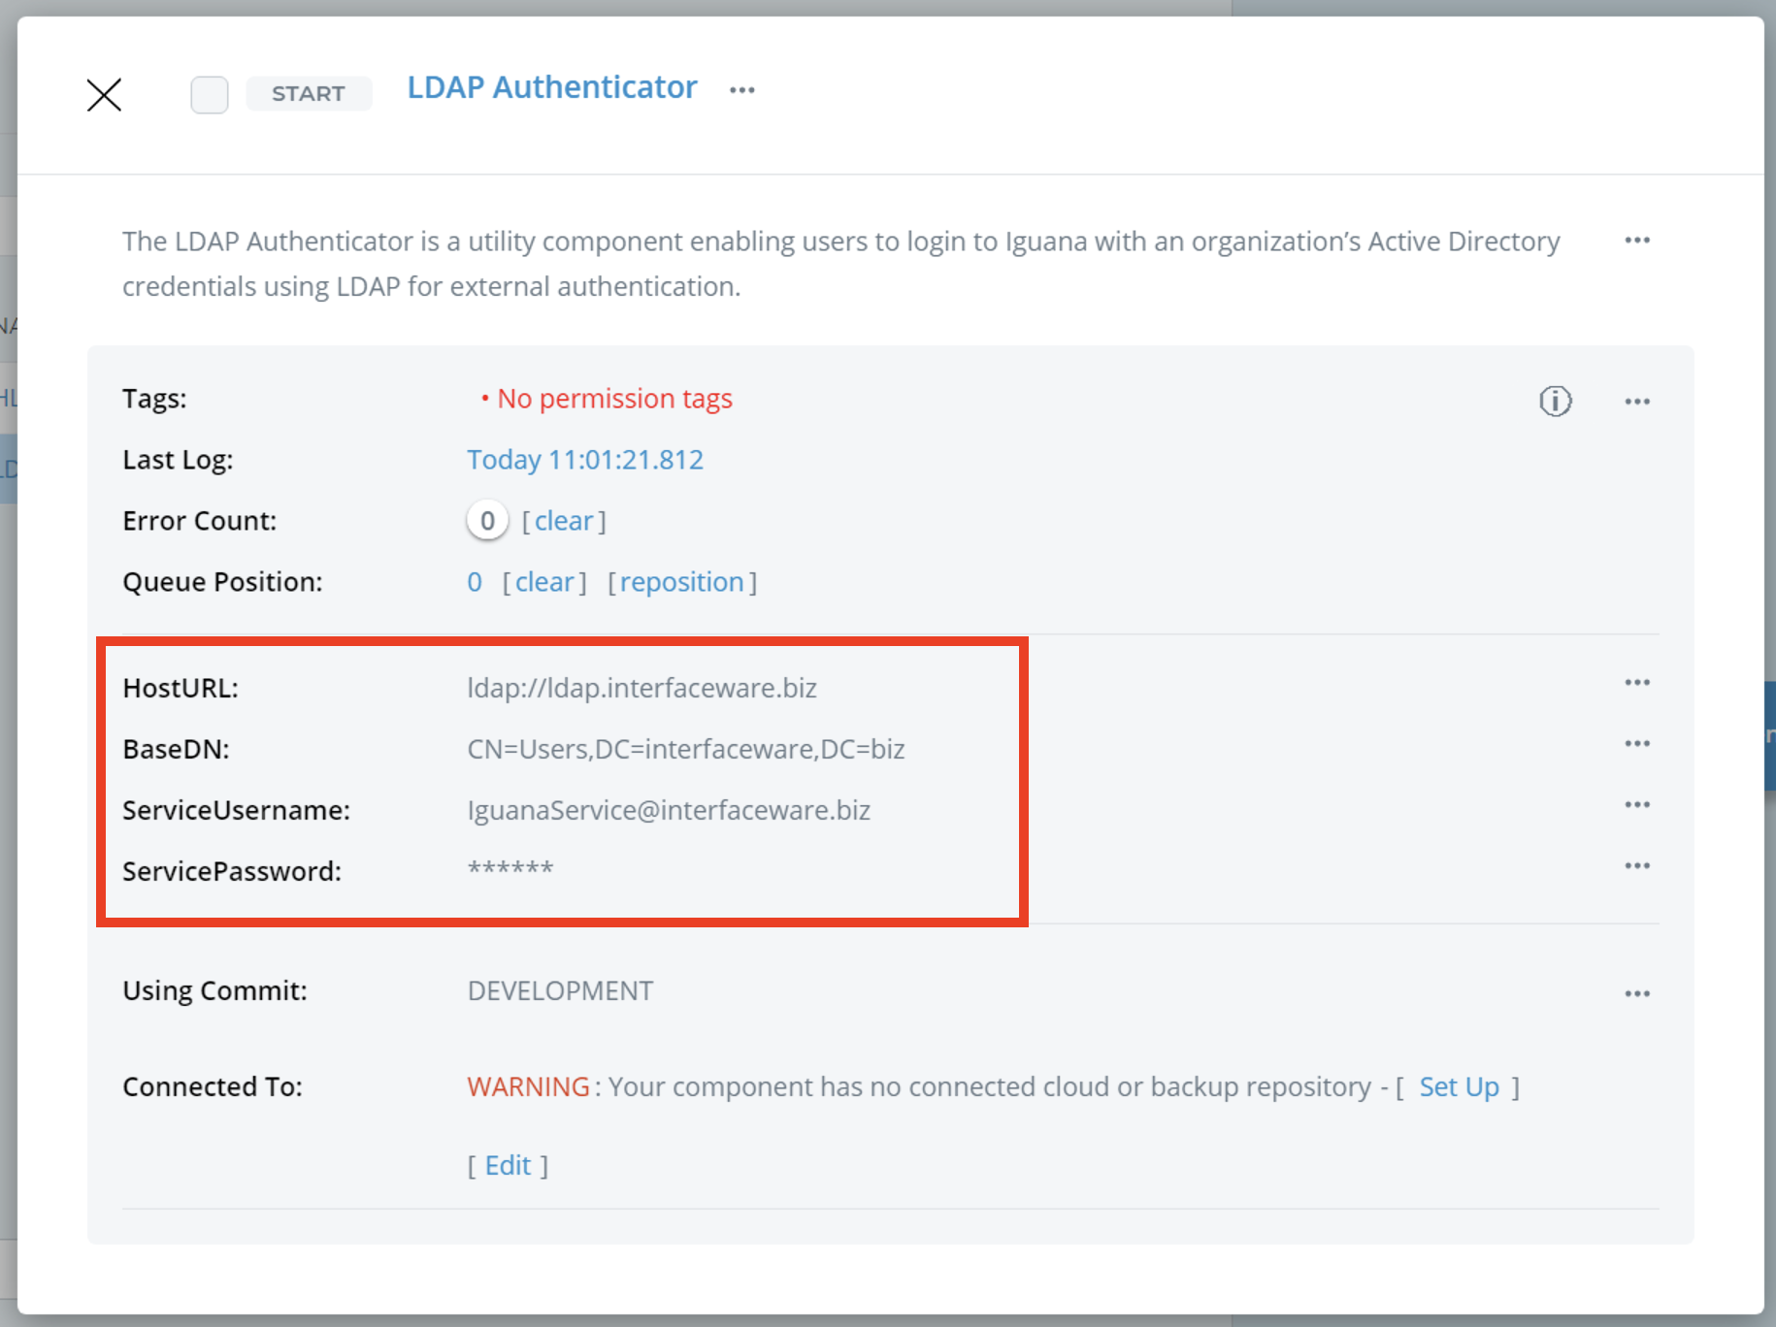Open ellipsis menu for ServiceUsername field

click(1636, 805)
